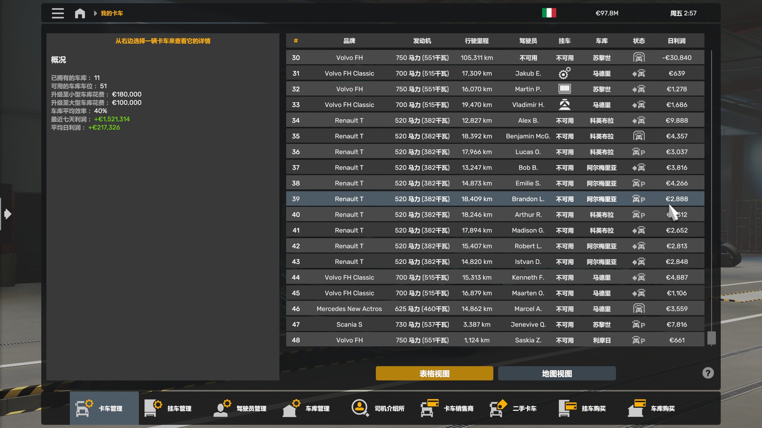This screenshot has width=762, height=428.
Task: Select 表格视图 table view
Action: (x=434, y=374)
